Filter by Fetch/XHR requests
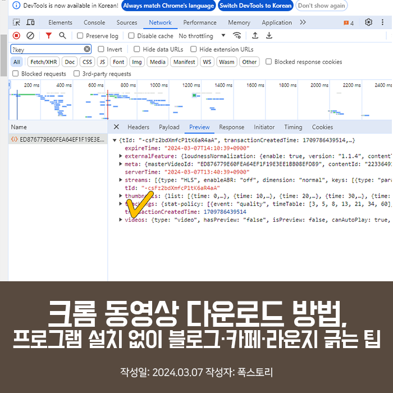The width and height of the screenshot is (393, 393). point(44,62)
